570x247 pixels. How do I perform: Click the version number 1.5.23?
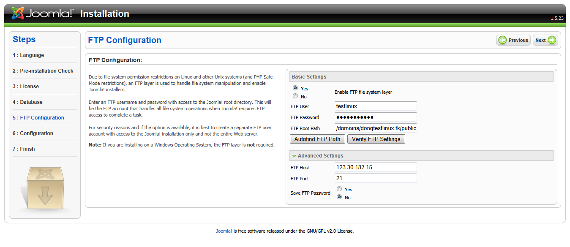pyautogui.click(x=557, y=18)
